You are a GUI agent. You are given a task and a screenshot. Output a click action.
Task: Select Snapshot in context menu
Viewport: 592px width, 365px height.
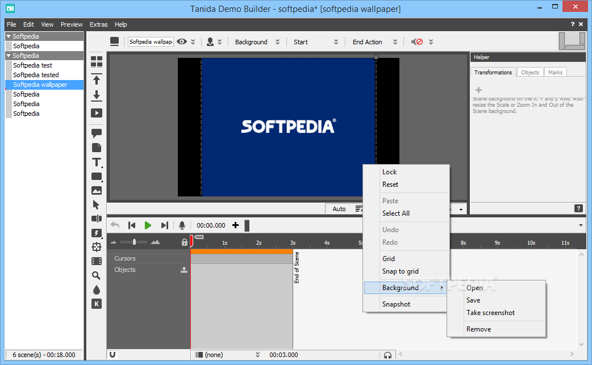click(x=396, y=304)
